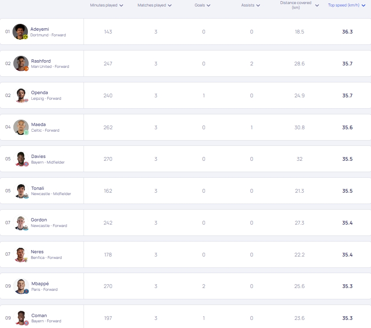Click Mbappé's top speed value 35.3
This screenshot has height=328, width=371.
(347, 286)
